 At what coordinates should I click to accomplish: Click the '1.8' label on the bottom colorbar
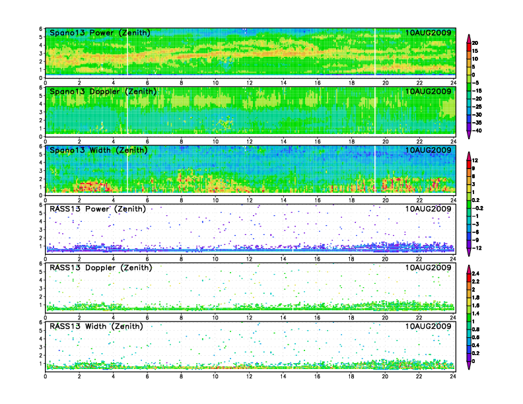point(475,297)
